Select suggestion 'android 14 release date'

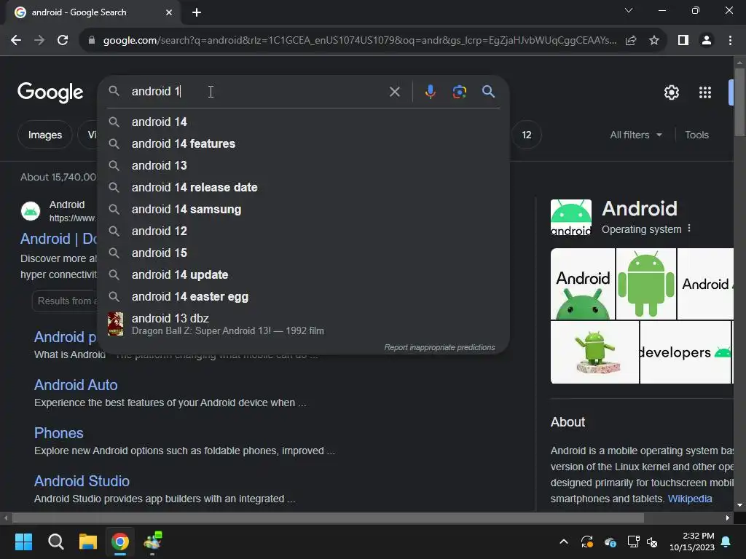(303, 188)
